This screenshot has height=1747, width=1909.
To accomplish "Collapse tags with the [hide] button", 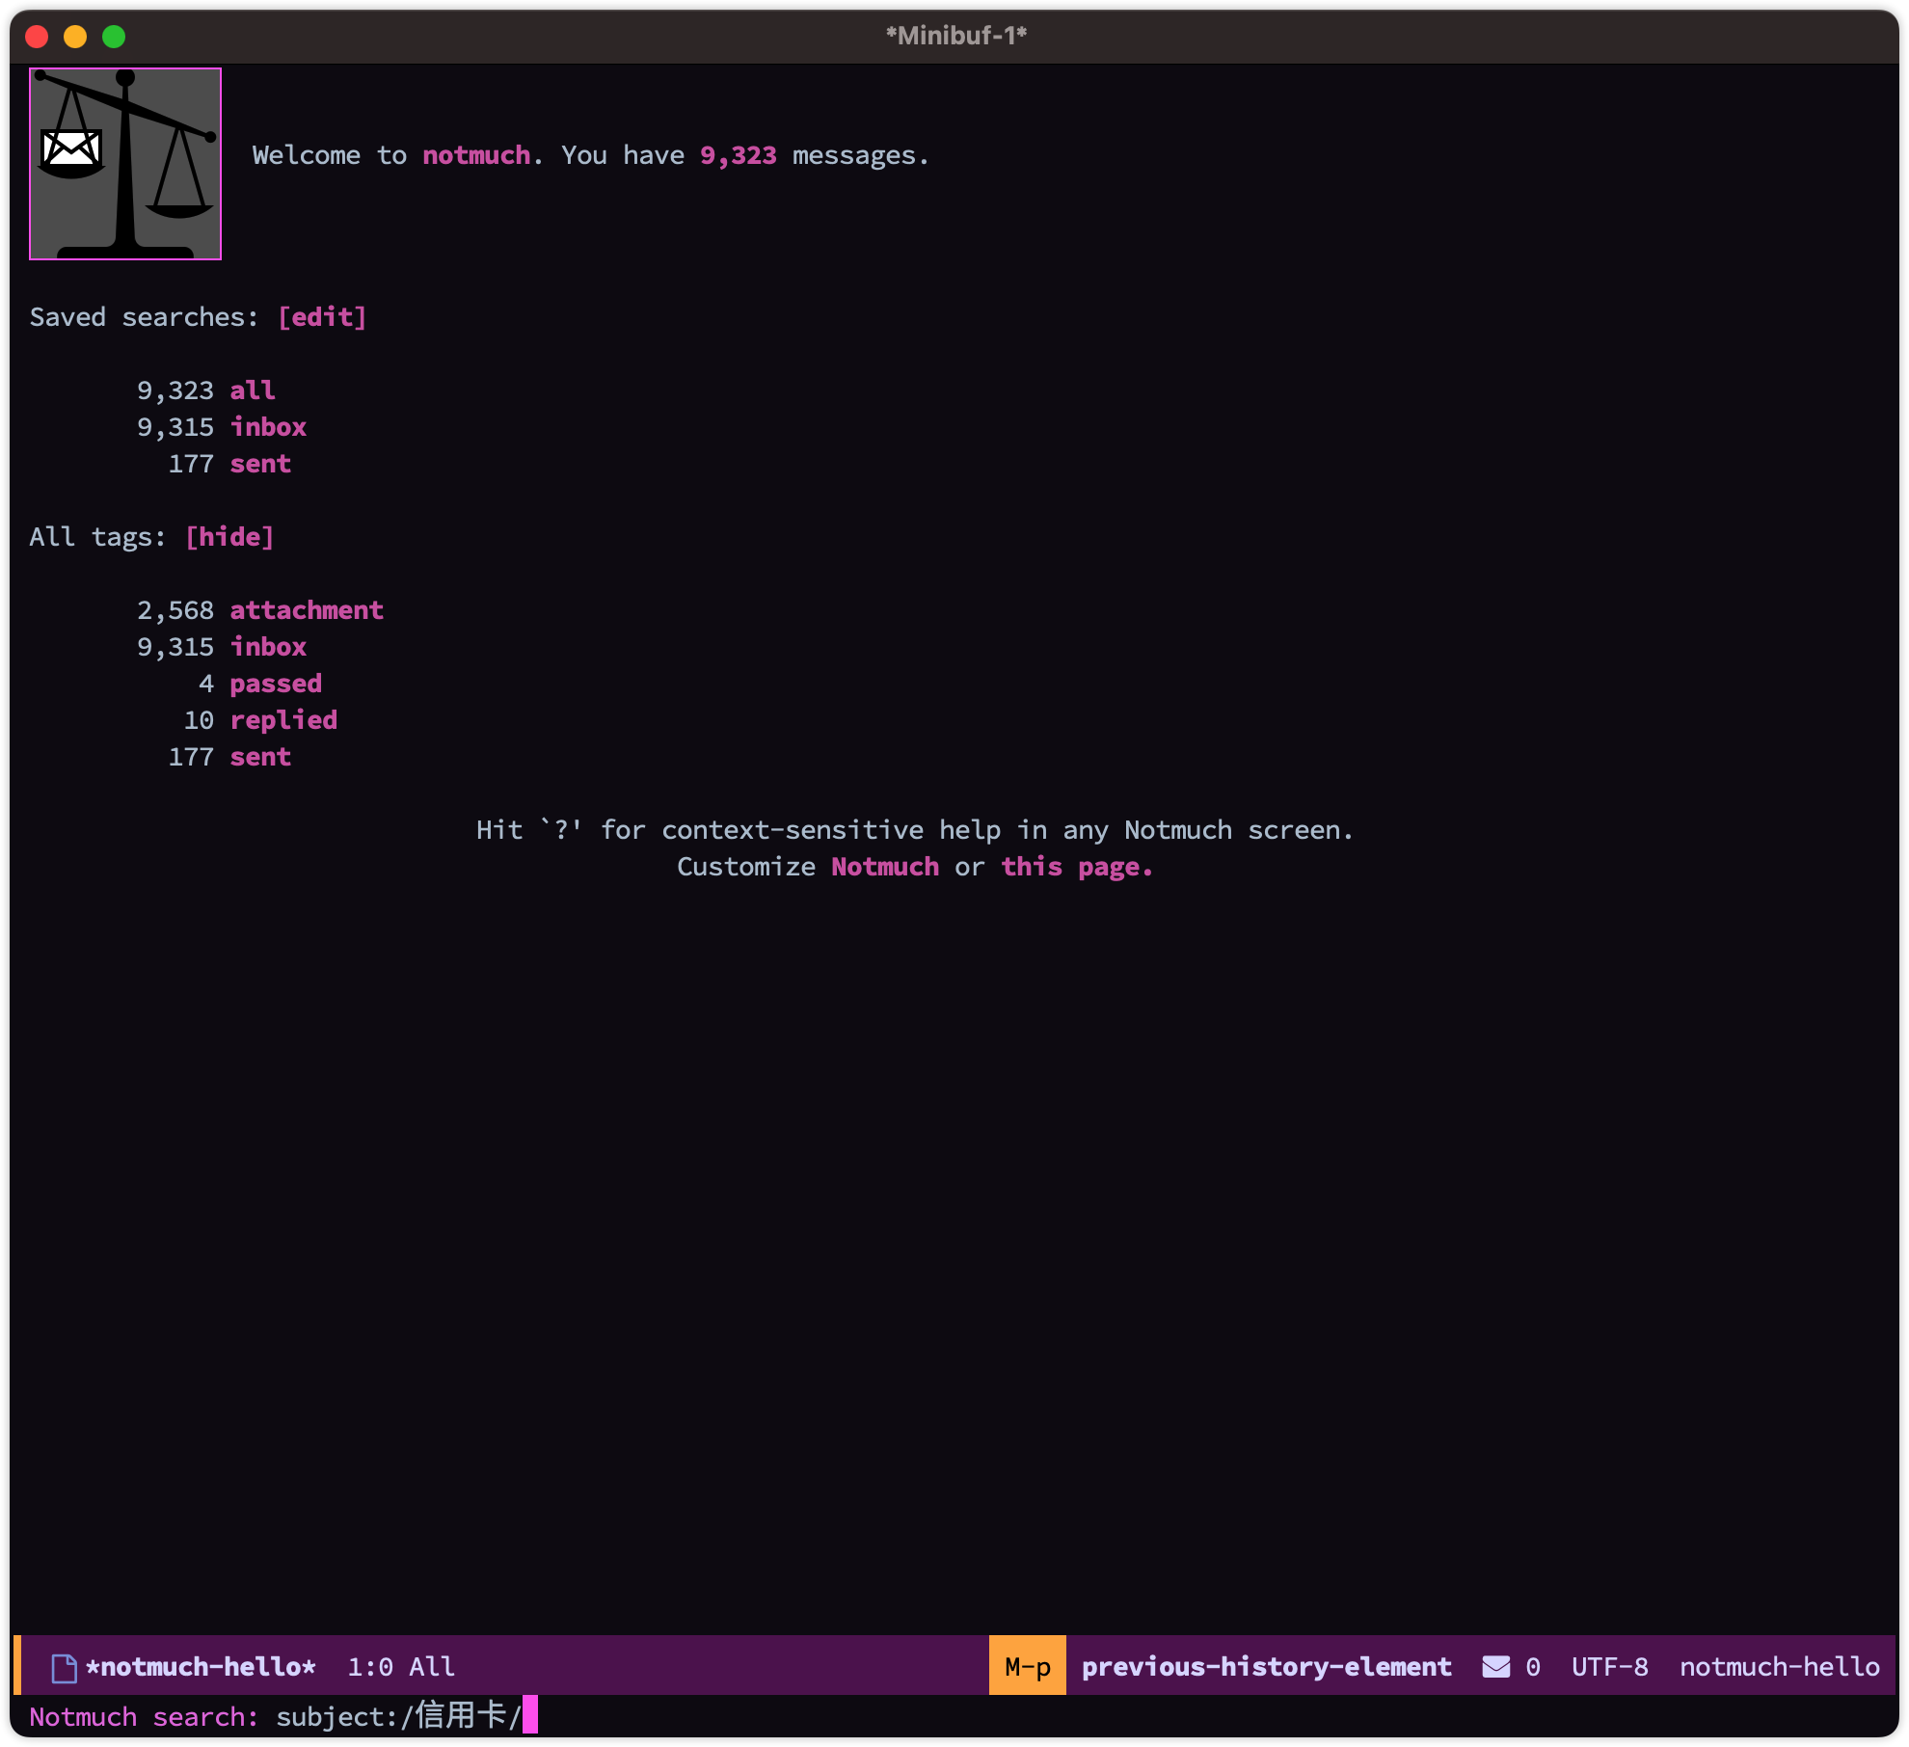I will 229,537.
